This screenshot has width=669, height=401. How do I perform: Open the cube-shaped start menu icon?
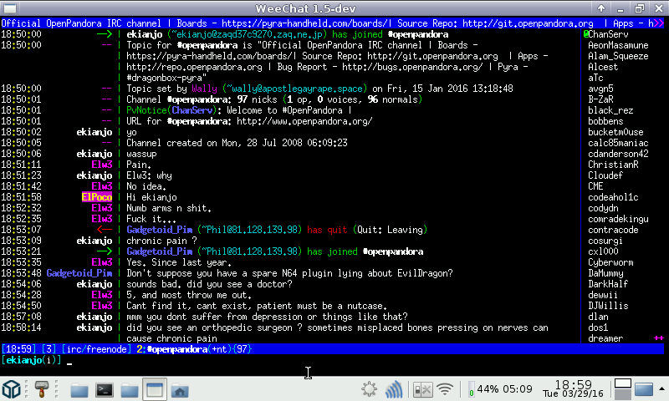13,388
